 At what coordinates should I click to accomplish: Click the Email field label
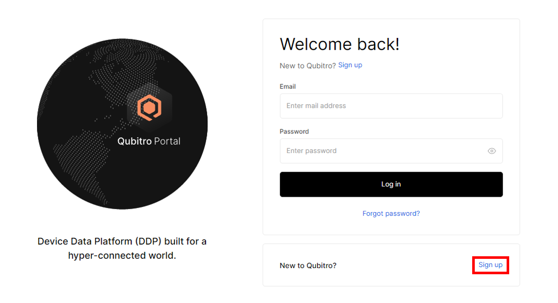coord(288,86)
